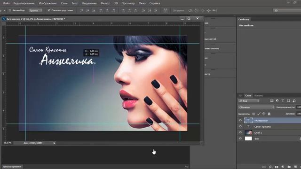
Task: Open Редактирование menu
Action: click(x=24, y=3)
